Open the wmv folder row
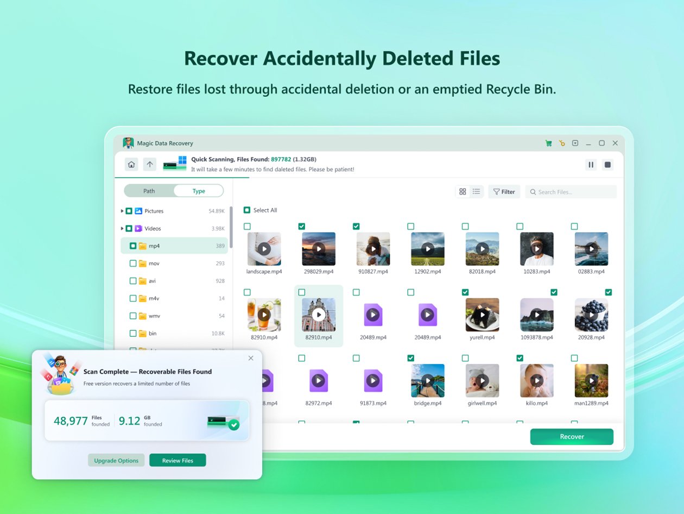This screenshot has height=514, width=684. 174,316
